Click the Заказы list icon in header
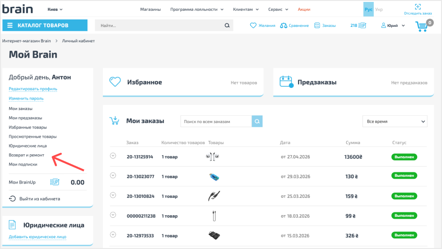 click(x=317, y=25)
